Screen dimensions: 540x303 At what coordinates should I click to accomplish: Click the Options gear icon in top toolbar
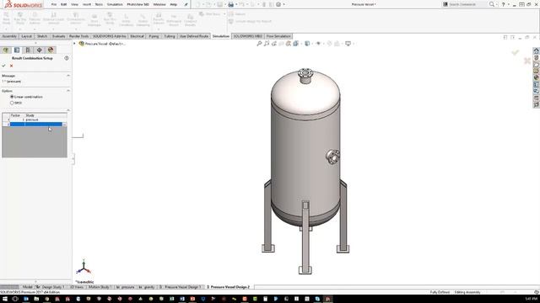[278, 4]
